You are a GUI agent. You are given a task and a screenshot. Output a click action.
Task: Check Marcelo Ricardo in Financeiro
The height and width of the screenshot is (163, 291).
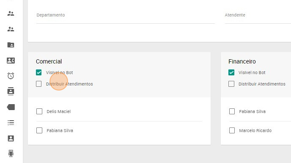pos(232,130)
